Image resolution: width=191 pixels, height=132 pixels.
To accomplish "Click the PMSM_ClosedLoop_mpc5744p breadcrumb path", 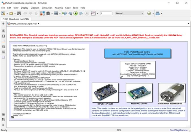I will [24, 24].
